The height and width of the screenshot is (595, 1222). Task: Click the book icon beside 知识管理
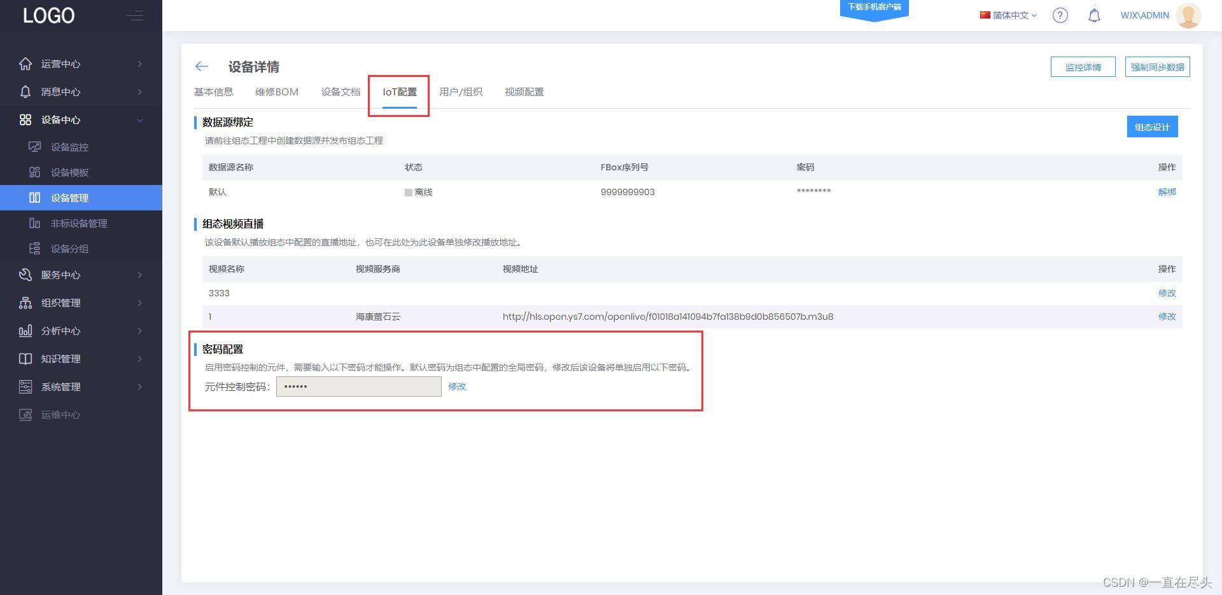click(25, 359)
